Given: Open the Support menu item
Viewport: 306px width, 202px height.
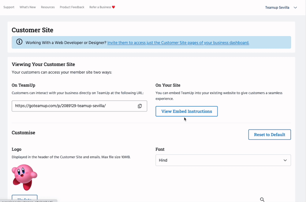Looking at the screenshot, I should (x=9, y=7).
